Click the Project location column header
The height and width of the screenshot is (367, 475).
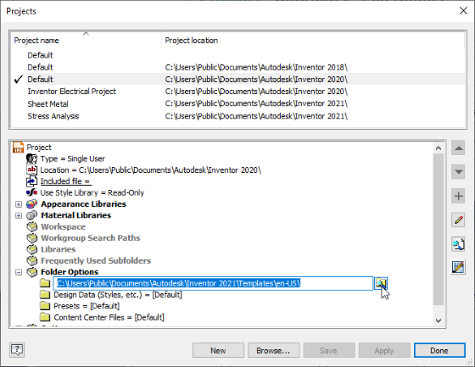[x=313, y=41]
